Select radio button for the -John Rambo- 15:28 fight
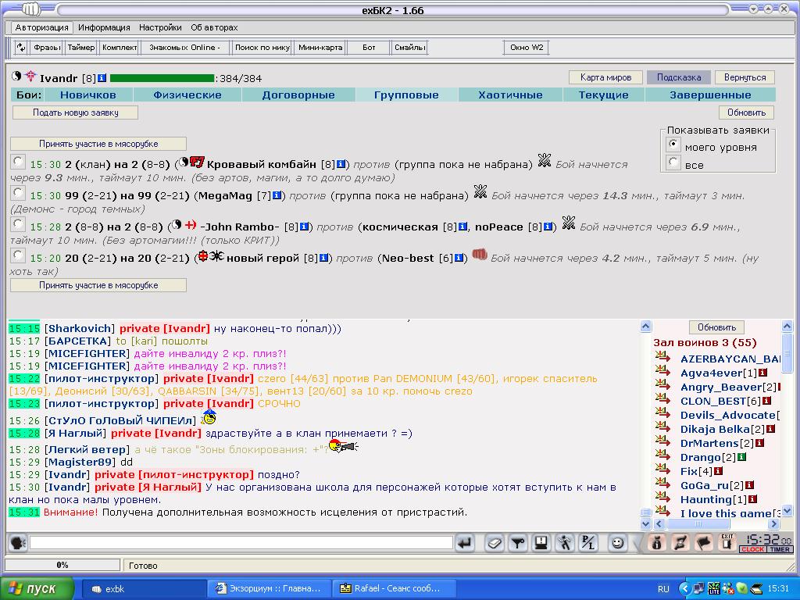Viewport: 800px width, 600px height. click(18, 224)
